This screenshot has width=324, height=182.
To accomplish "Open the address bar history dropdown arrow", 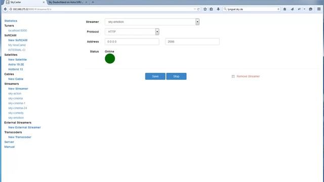I will [194, 9].
